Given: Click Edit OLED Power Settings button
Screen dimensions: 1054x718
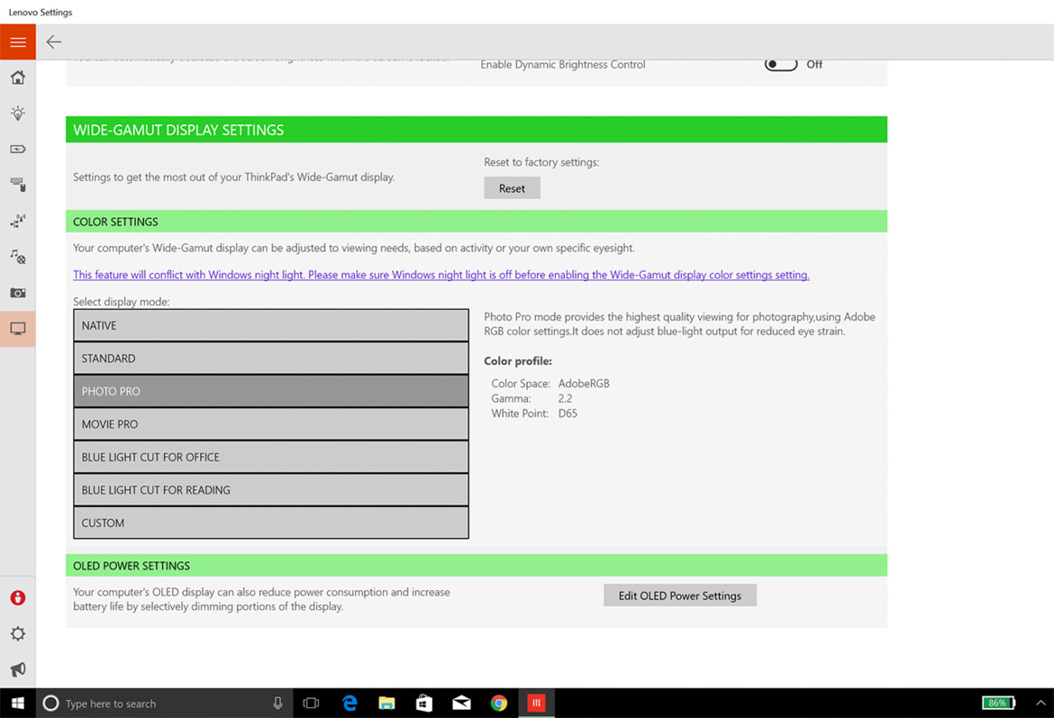Looking at the screenshot, I should tap(679, 595).
